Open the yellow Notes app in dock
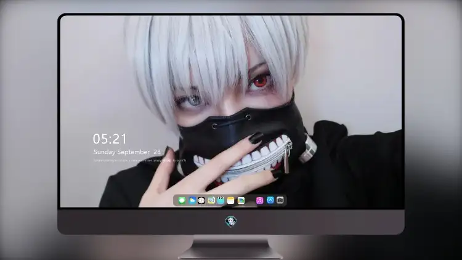 (x=231, y=200)
